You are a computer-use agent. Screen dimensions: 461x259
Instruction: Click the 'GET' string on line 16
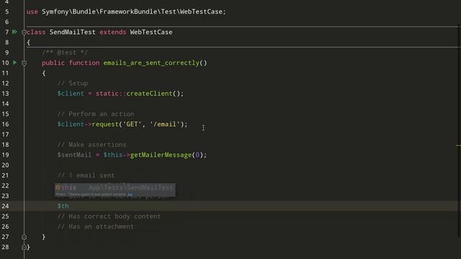point(132,124)
